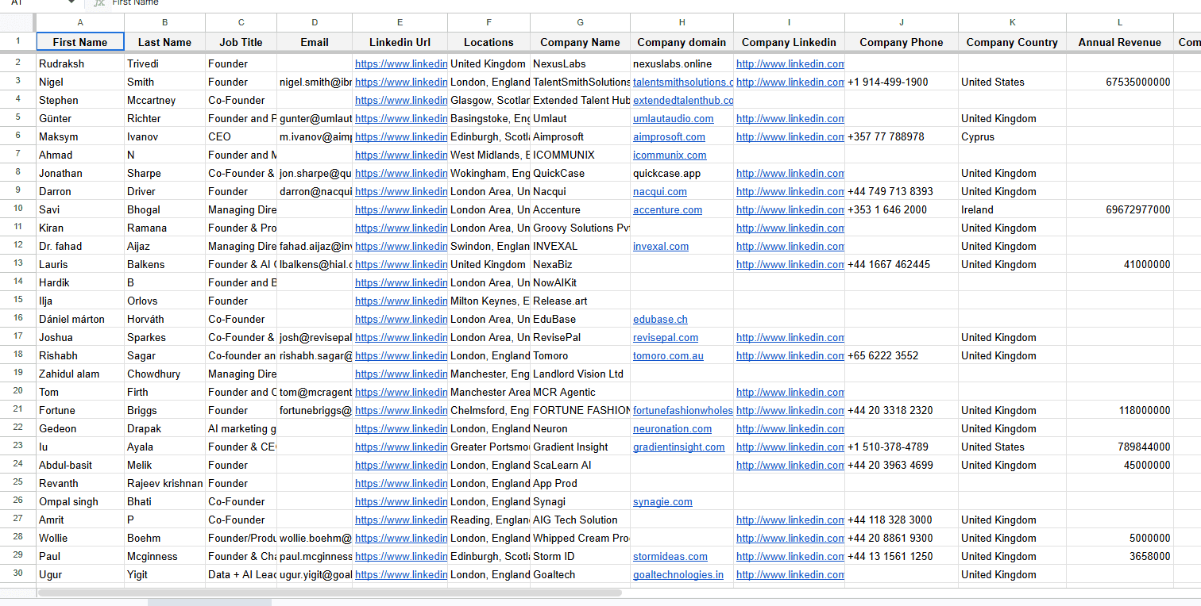This screenshot has width=1201, height=606.
Task: Open the edubase.ch domain link
Action: tap(660, 320)
